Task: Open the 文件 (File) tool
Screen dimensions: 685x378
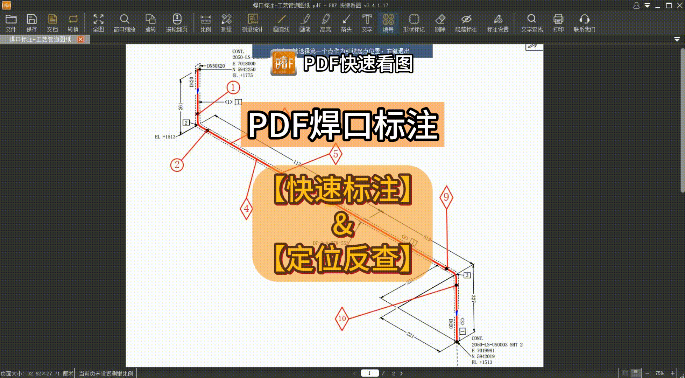Action: [11, 23]
